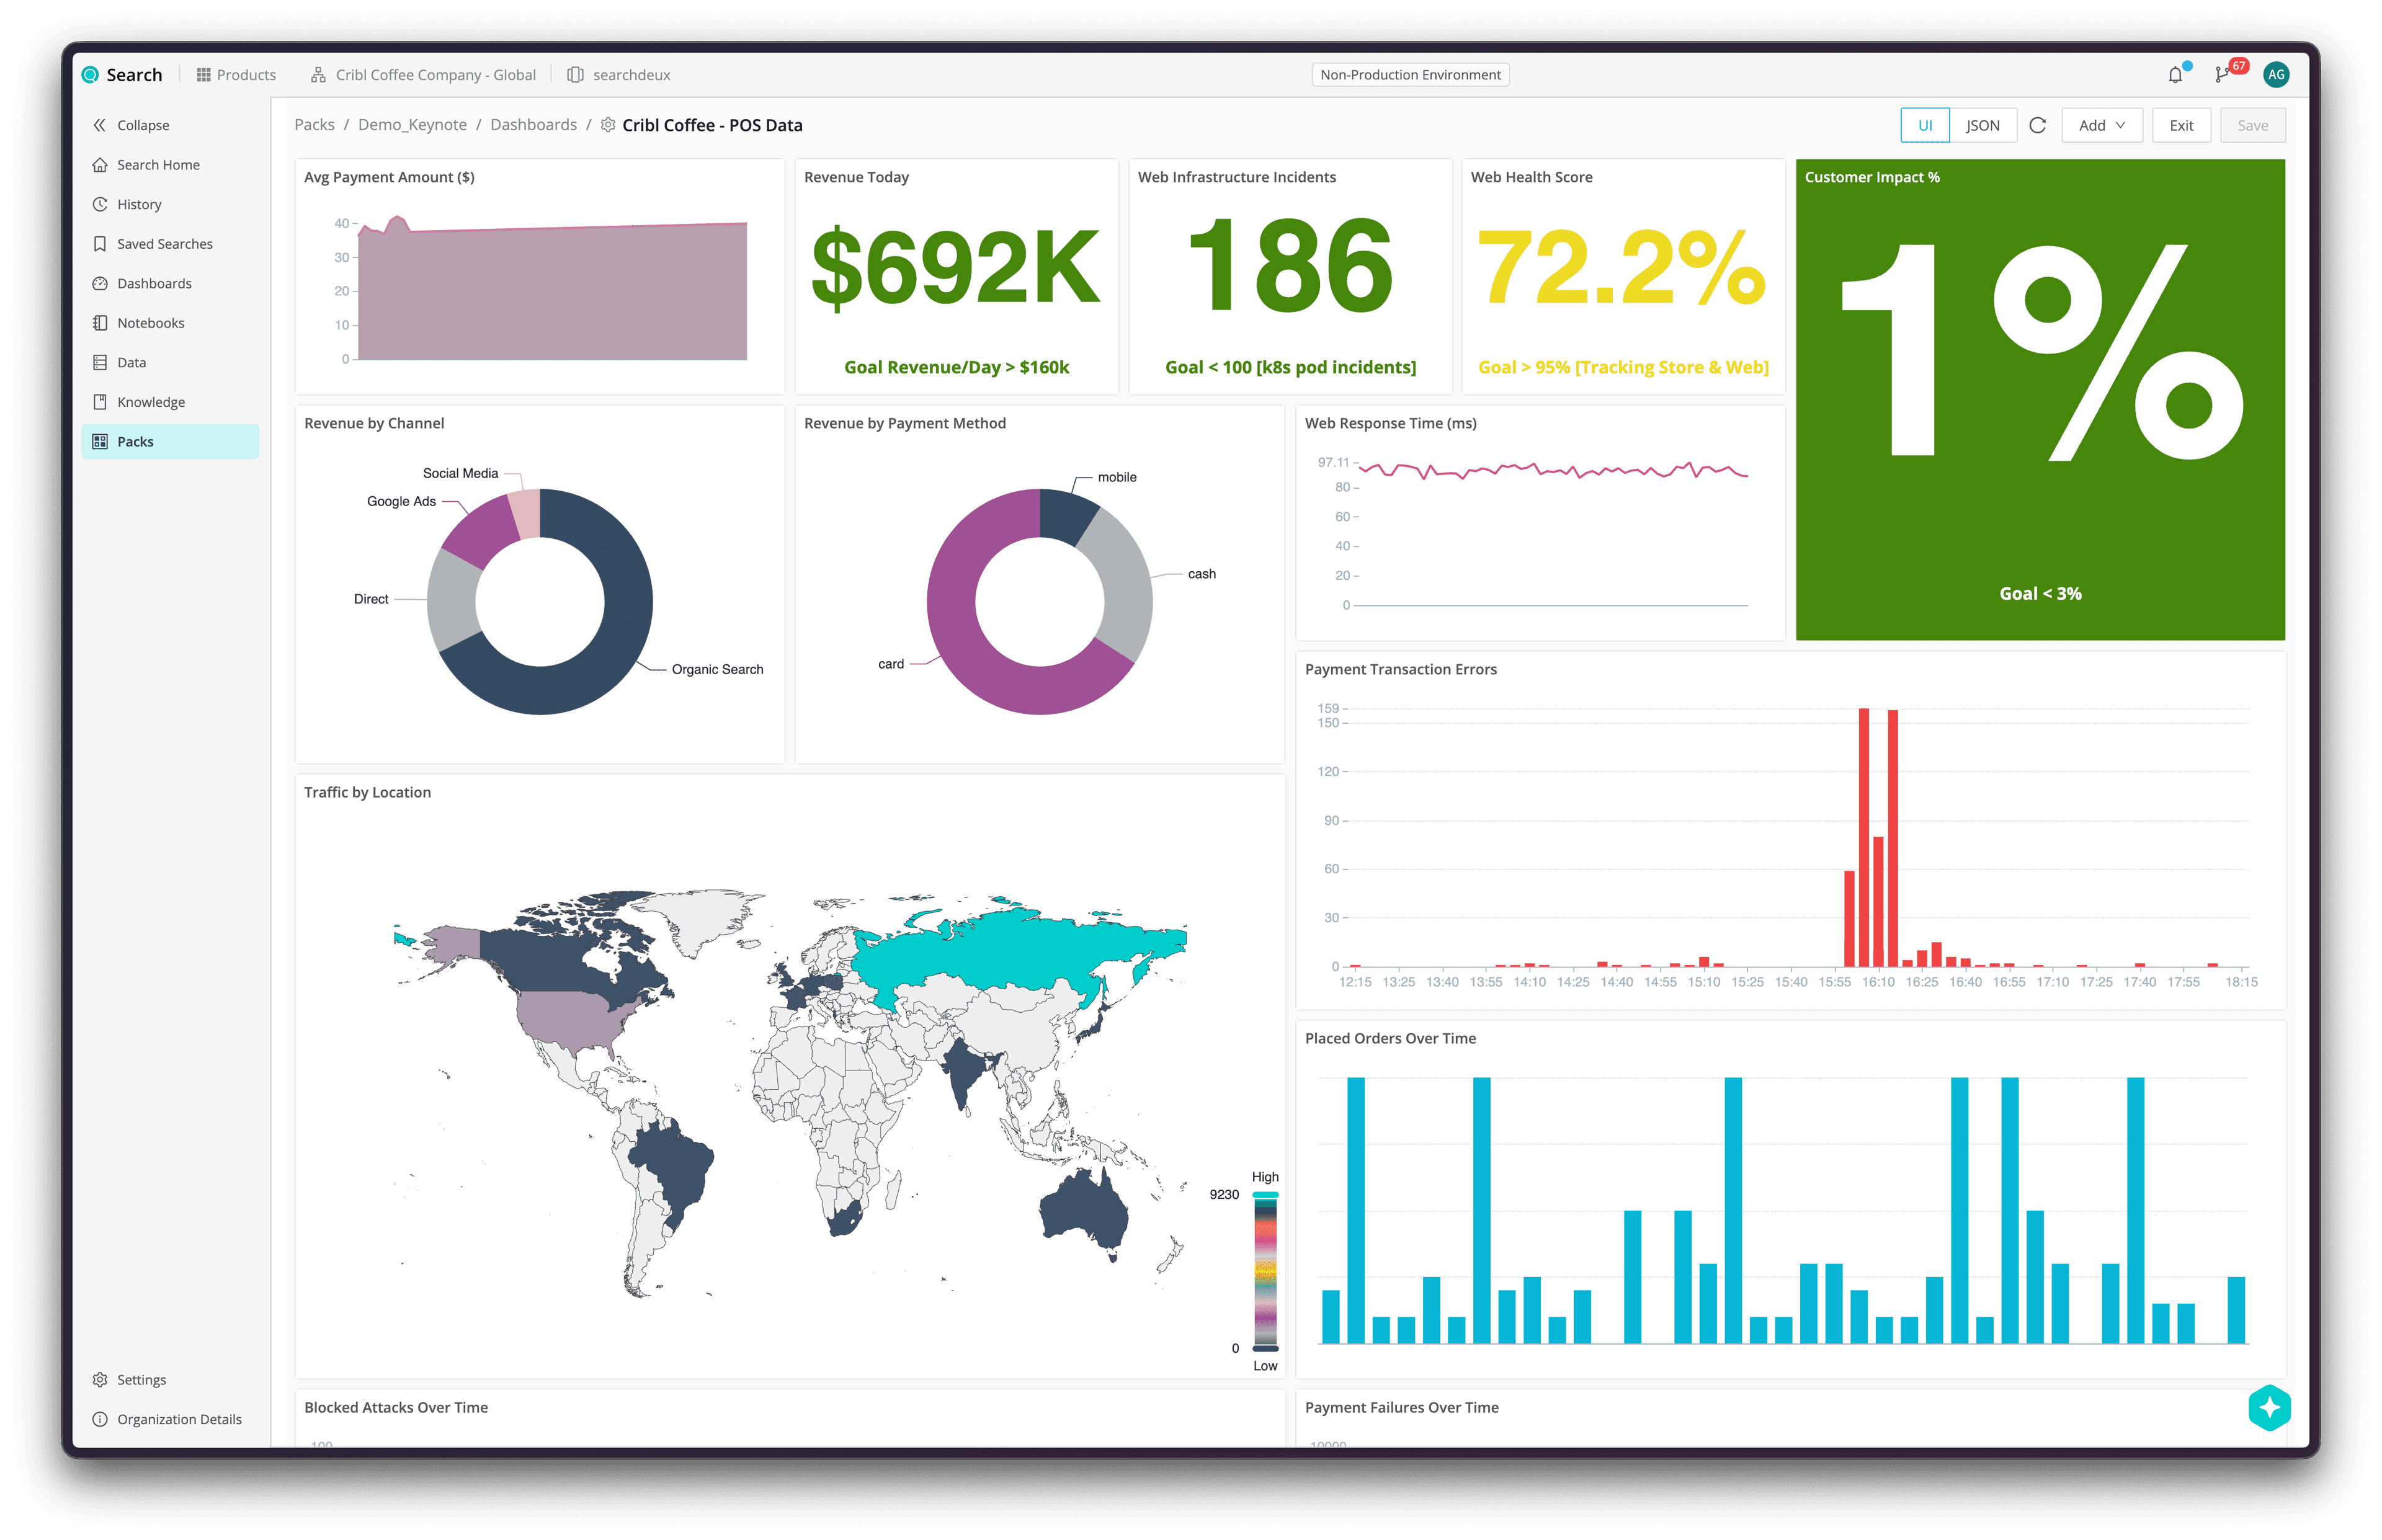The height and width of the screenshot is (1540, 2382).
Task: Click the refresh dashboard icon
Action: 2037,125
